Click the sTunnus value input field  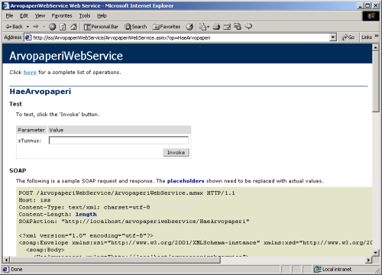click(118, 141)
